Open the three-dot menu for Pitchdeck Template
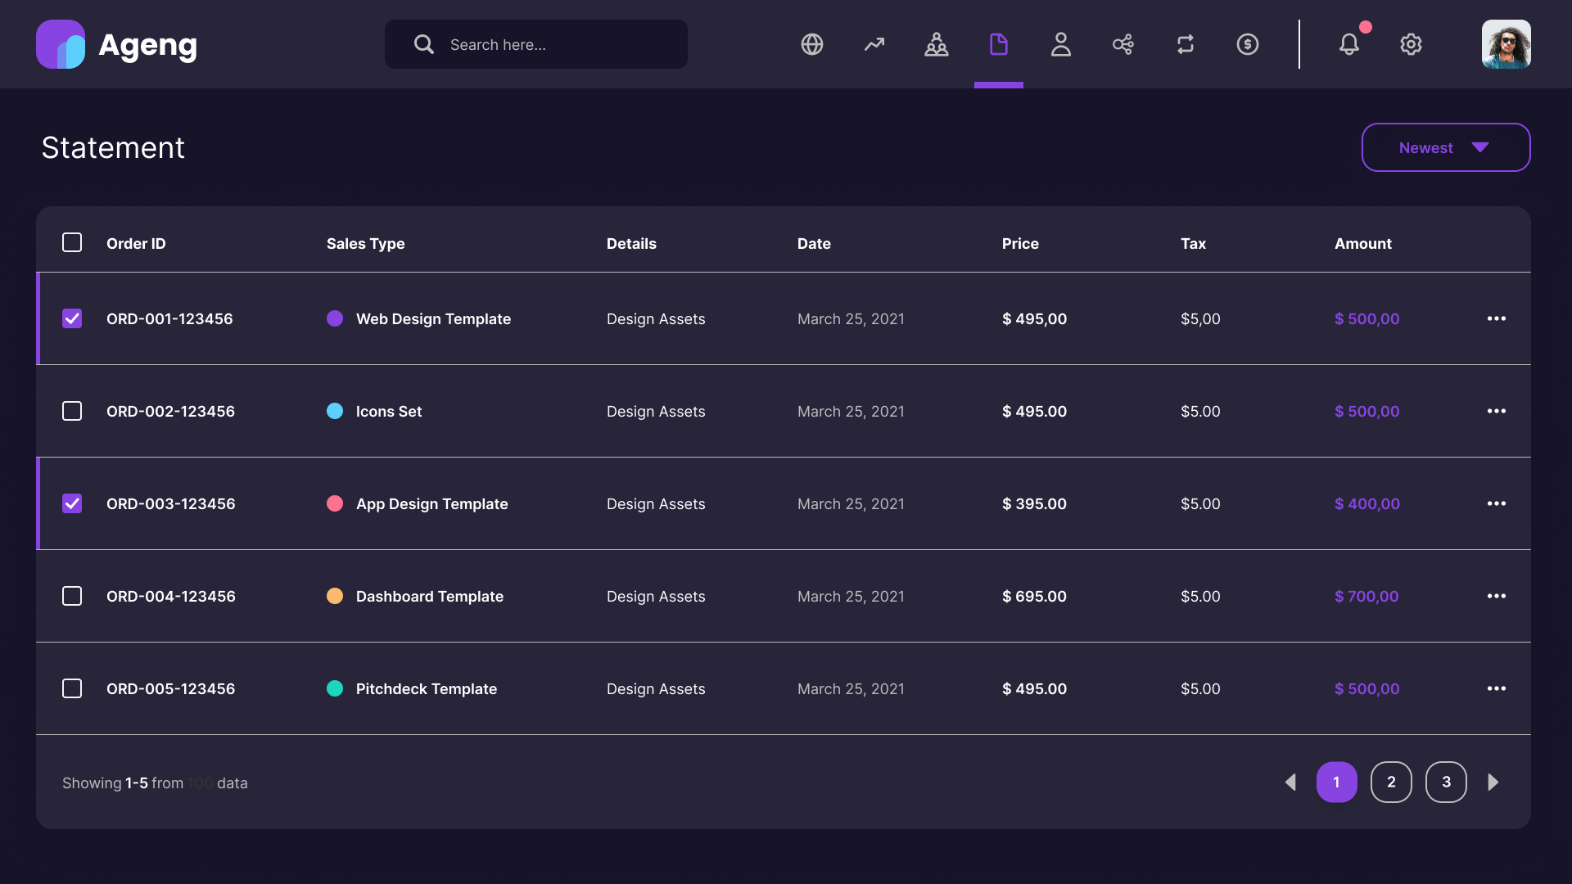The image size is (1572, 884). pos(1497,688)
